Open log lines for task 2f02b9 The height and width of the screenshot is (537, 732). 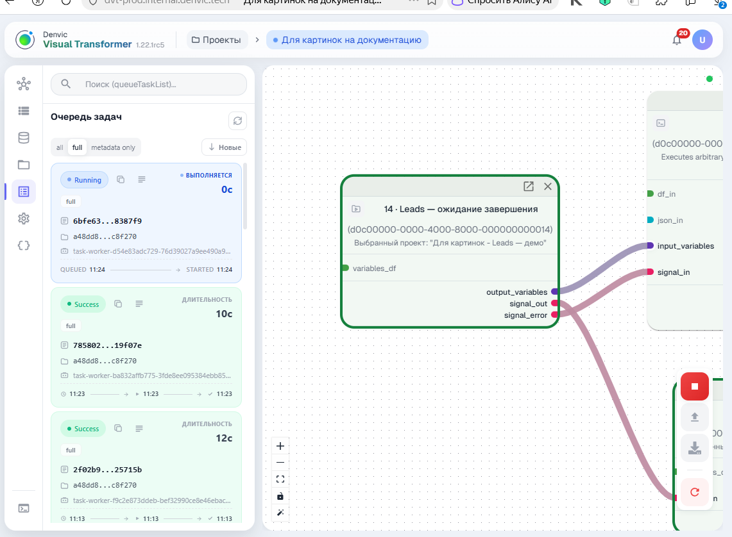pyautogui.click(x=139, y=429)
